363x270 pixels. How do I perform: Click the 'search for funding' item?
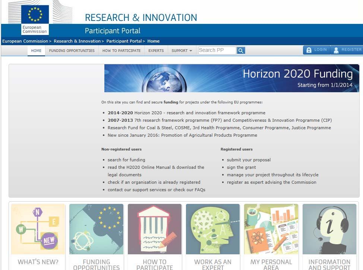126,160
